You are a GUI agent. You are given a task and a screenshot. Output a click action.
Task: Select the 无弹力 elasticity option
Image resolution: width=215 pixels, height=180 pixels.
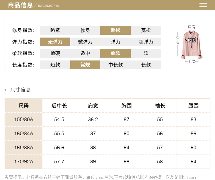(55, 42)
